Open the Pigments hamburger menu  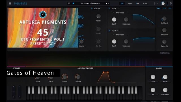tap(10, 3)
